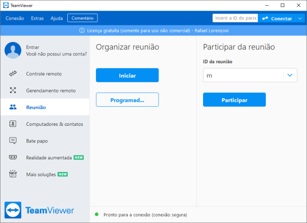The height and width of the screenshot is (223, 307).
Task: Open the Conexão menu
Action: point(15,19)
